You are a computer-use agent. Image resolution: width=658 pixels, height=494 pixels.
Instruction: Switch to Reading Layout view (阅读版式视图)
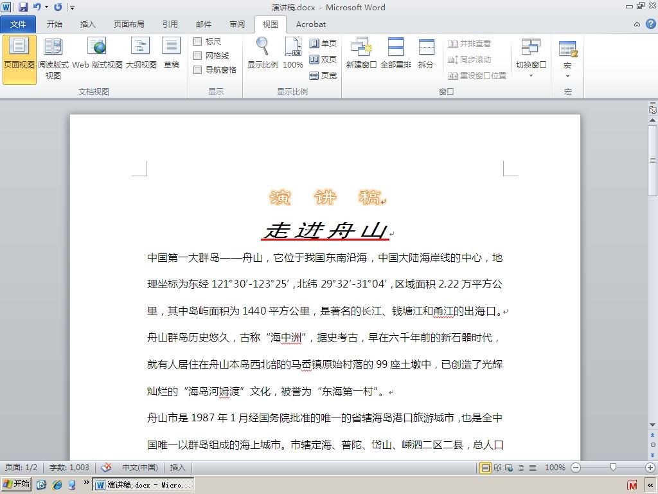click(x=53, y=59)
